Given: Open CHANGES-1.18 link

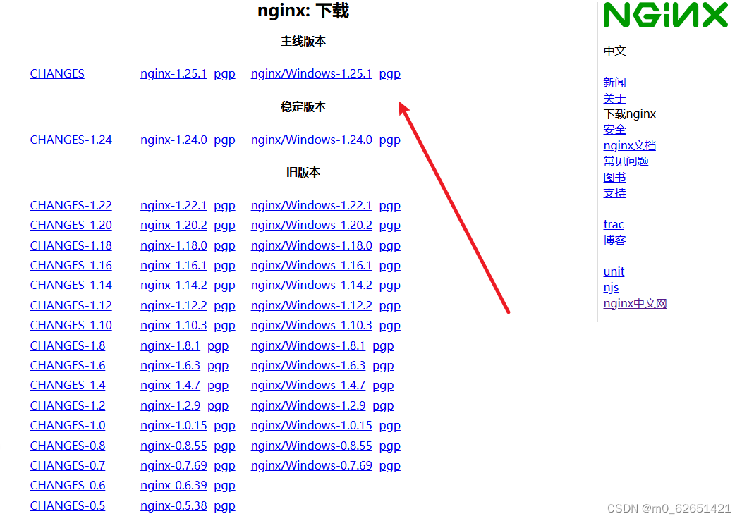Looking at the screenshot, I should click(71, 245).
